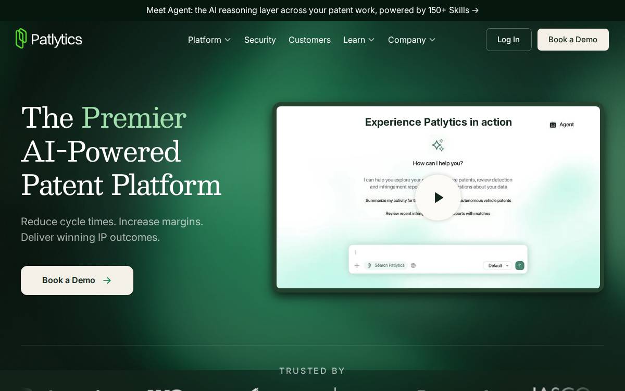This screenshot has height=391, width=625.
Task: Click the 'TRUSTED BY' label
Action: click(x=312, y=371)
